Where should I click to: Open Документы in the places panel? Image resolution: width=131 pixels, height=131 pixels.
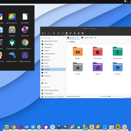[x=53, y=44]
